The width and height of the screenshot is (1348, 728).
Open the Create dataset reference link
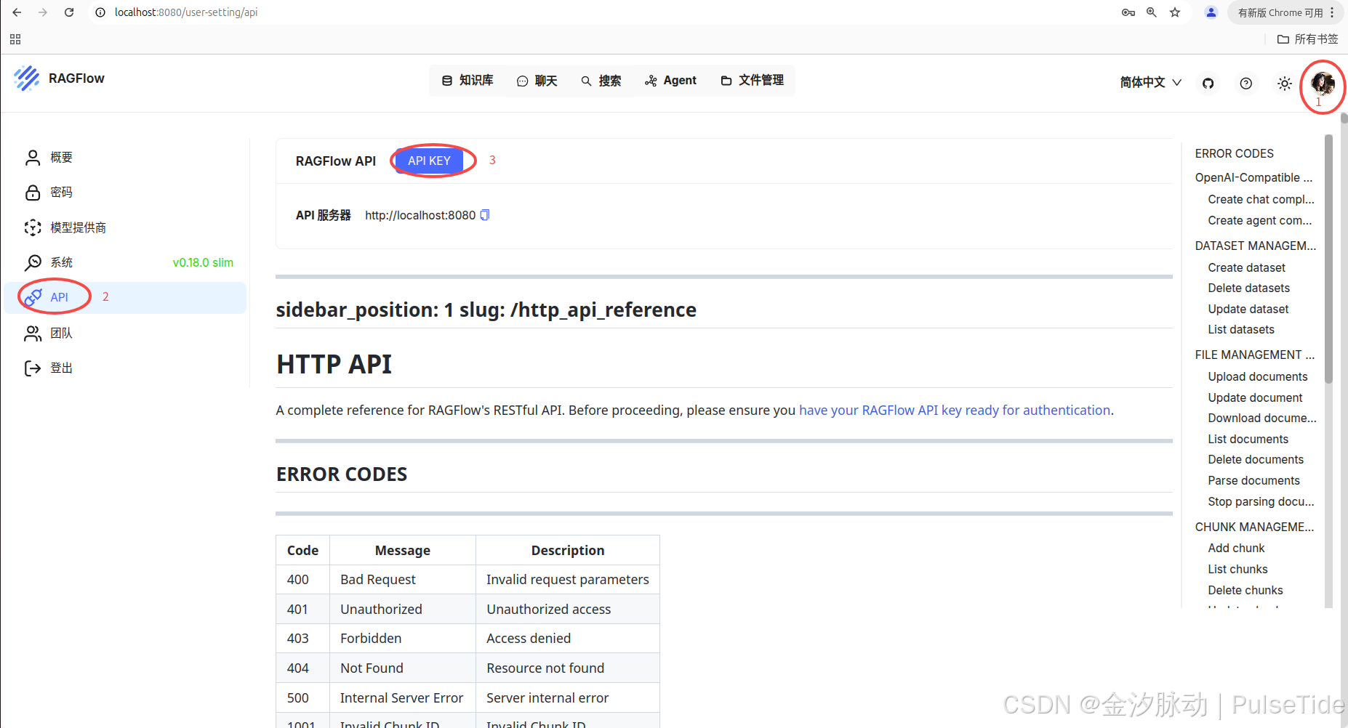coord(1246,267)
